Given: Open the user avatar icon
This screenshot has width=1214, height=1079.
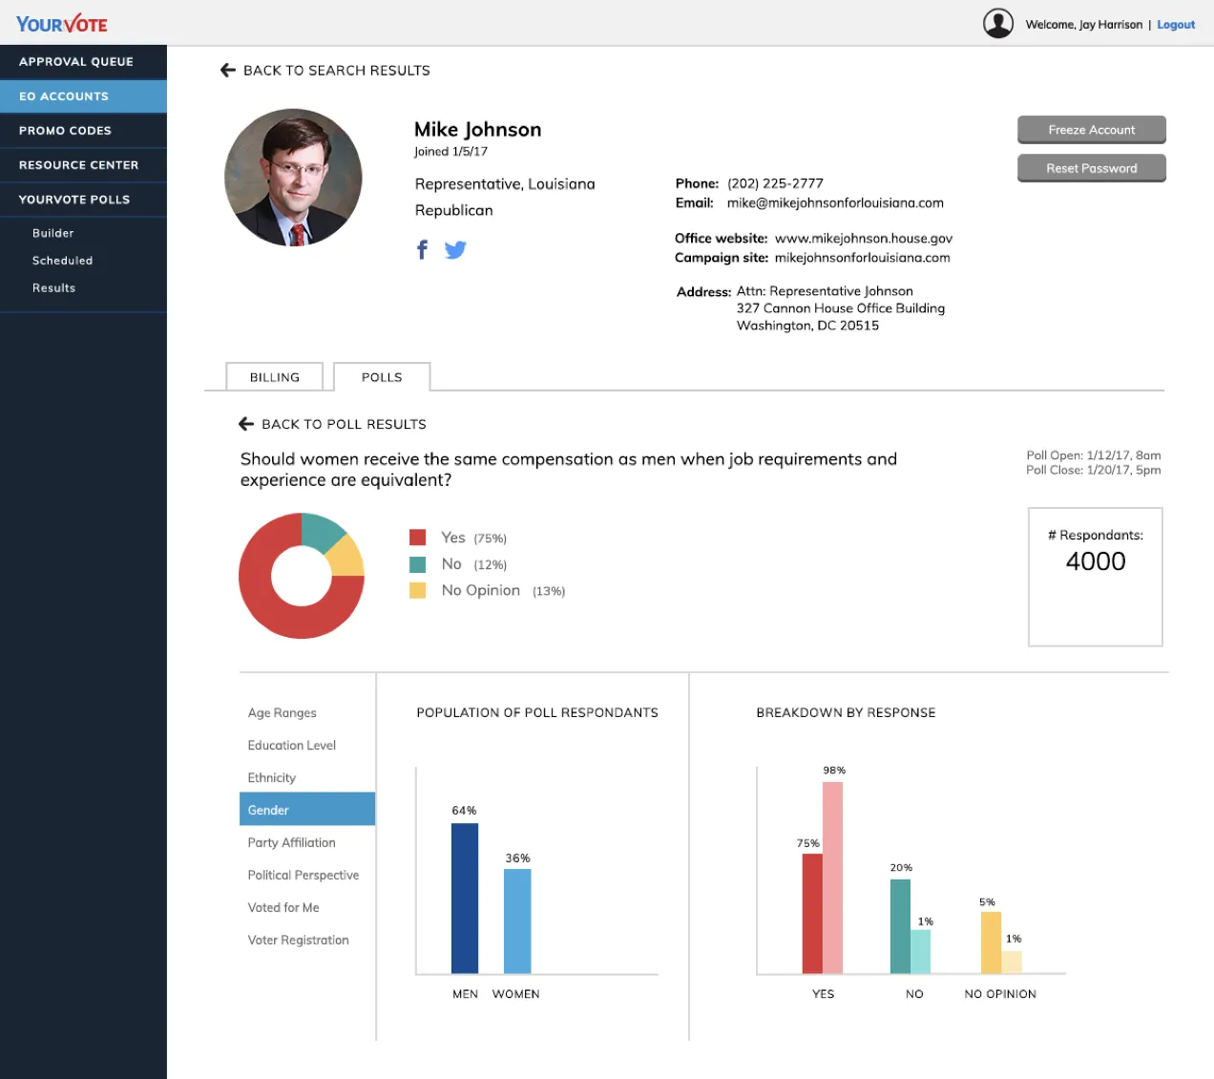Looking at the screenshot, I should click(x=998, y=24).
